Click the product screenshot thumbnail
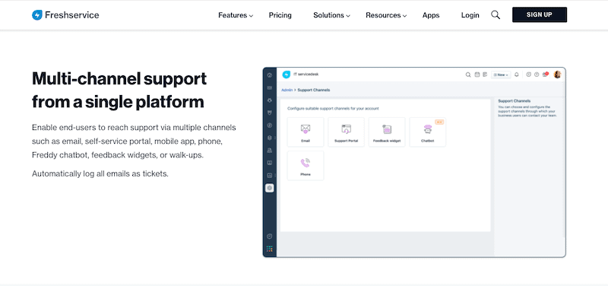608x286 pixels. click(x=414, y=162)
